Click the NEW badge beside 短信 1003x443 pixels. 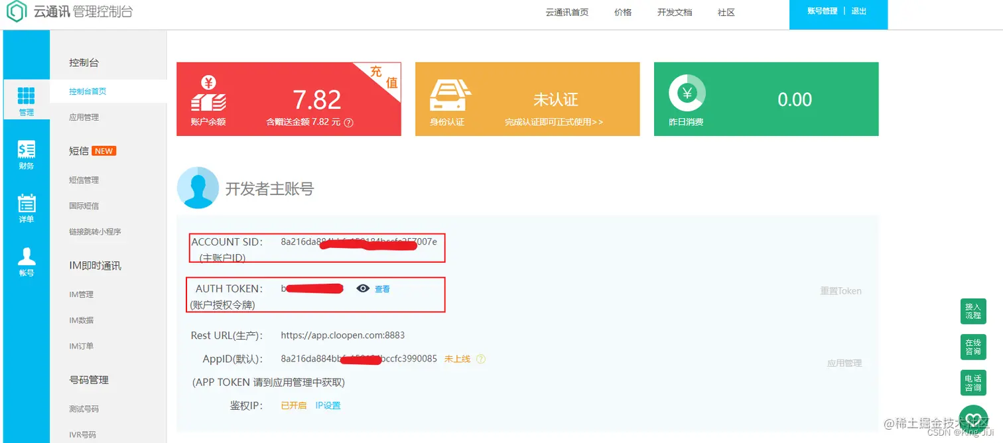coord(104,151)
